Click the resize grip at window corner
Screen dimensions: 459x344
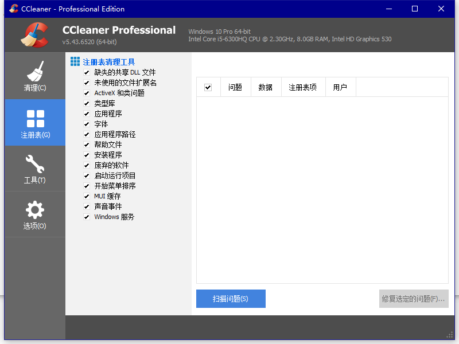450,335
